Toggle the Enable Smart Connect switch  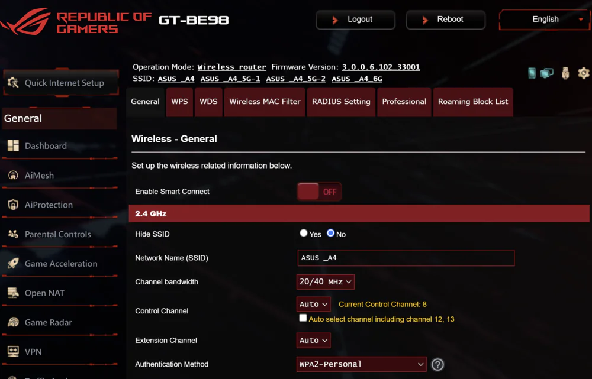click(x=320, y=192)
